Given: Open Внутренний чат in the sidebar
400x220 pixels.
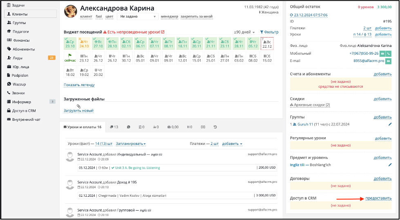Looking at the screenshot, I should pos(24,119).
